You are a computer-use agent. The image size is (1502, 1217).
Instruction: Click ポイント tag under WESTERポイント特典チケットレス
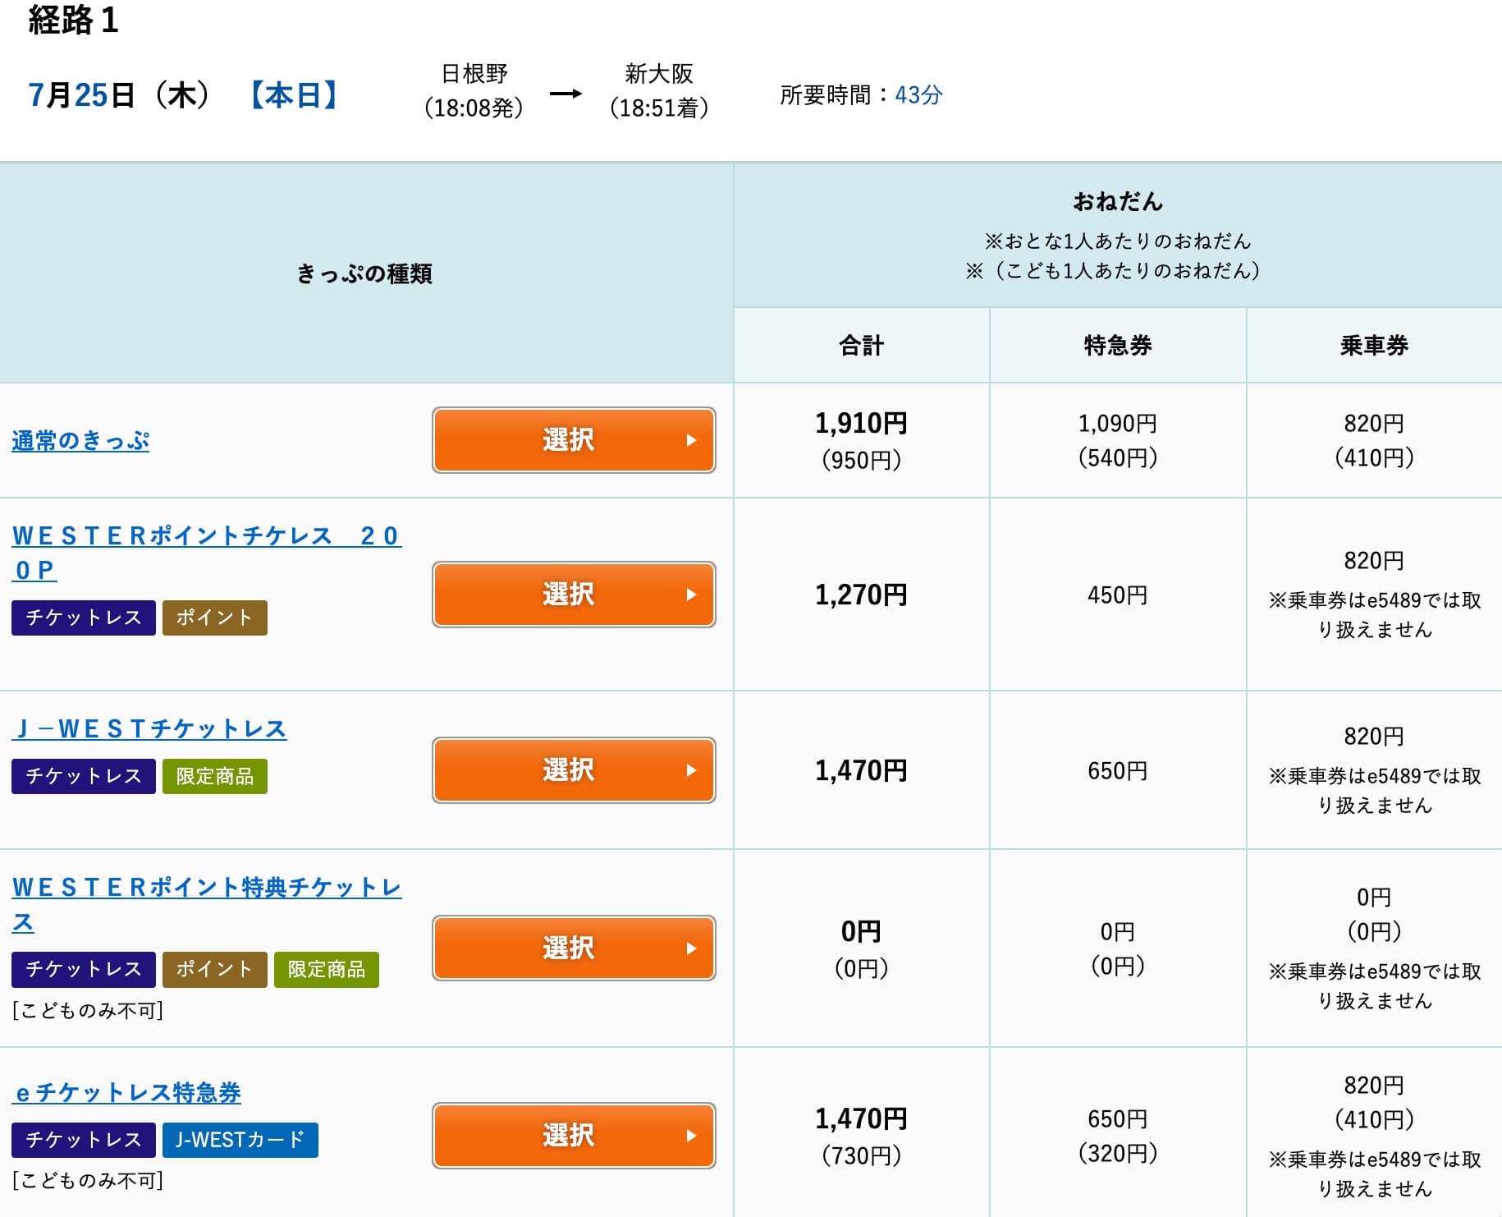pyautogui.click(x=215, y=969)
